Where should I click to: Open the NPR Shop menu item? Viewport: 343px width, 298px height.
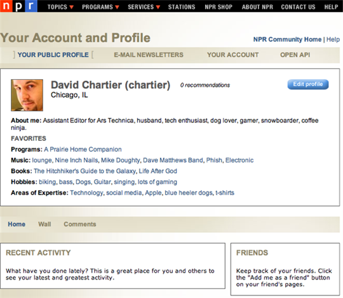point(219,7)
